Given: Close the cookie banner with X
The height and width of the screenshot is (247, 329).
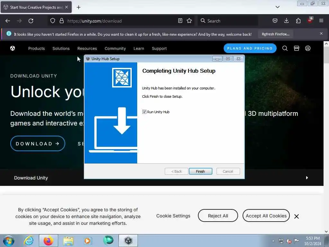Looking at the screenshot, I should [x=296, y=216].
